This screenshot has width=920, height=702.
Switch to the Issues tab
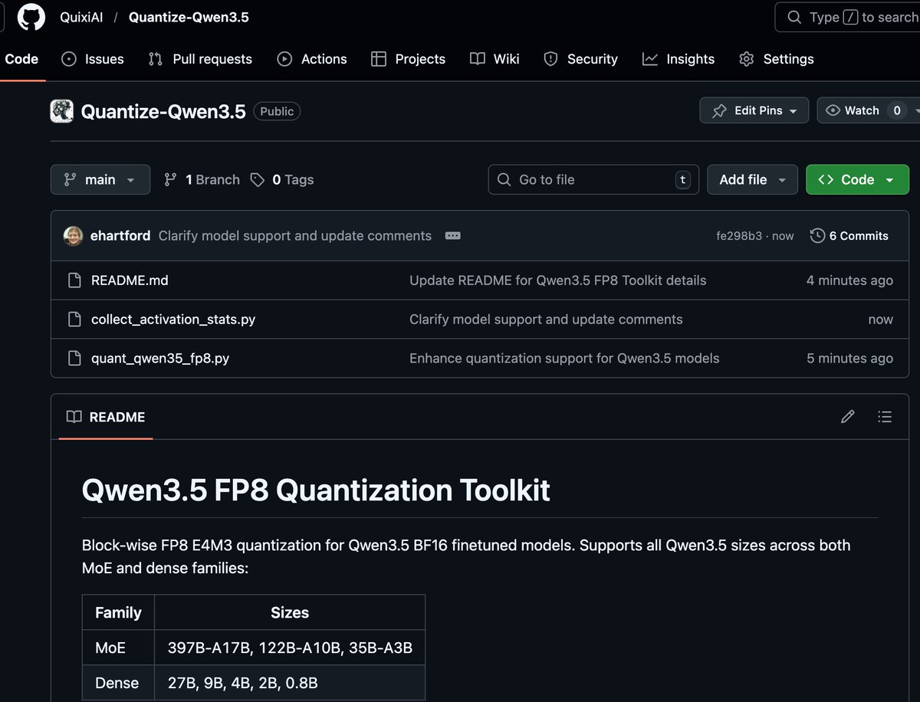pyautogui.click(x=92, y=59)
